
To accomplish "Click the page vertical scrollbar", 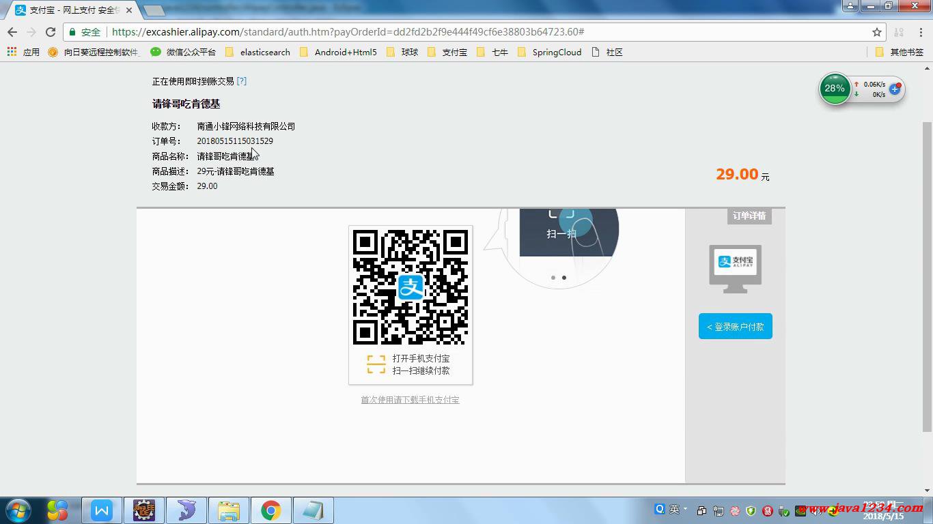I will 927,276.
